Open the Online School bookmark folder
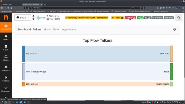185x104 pixels. [x=76, y=12]
